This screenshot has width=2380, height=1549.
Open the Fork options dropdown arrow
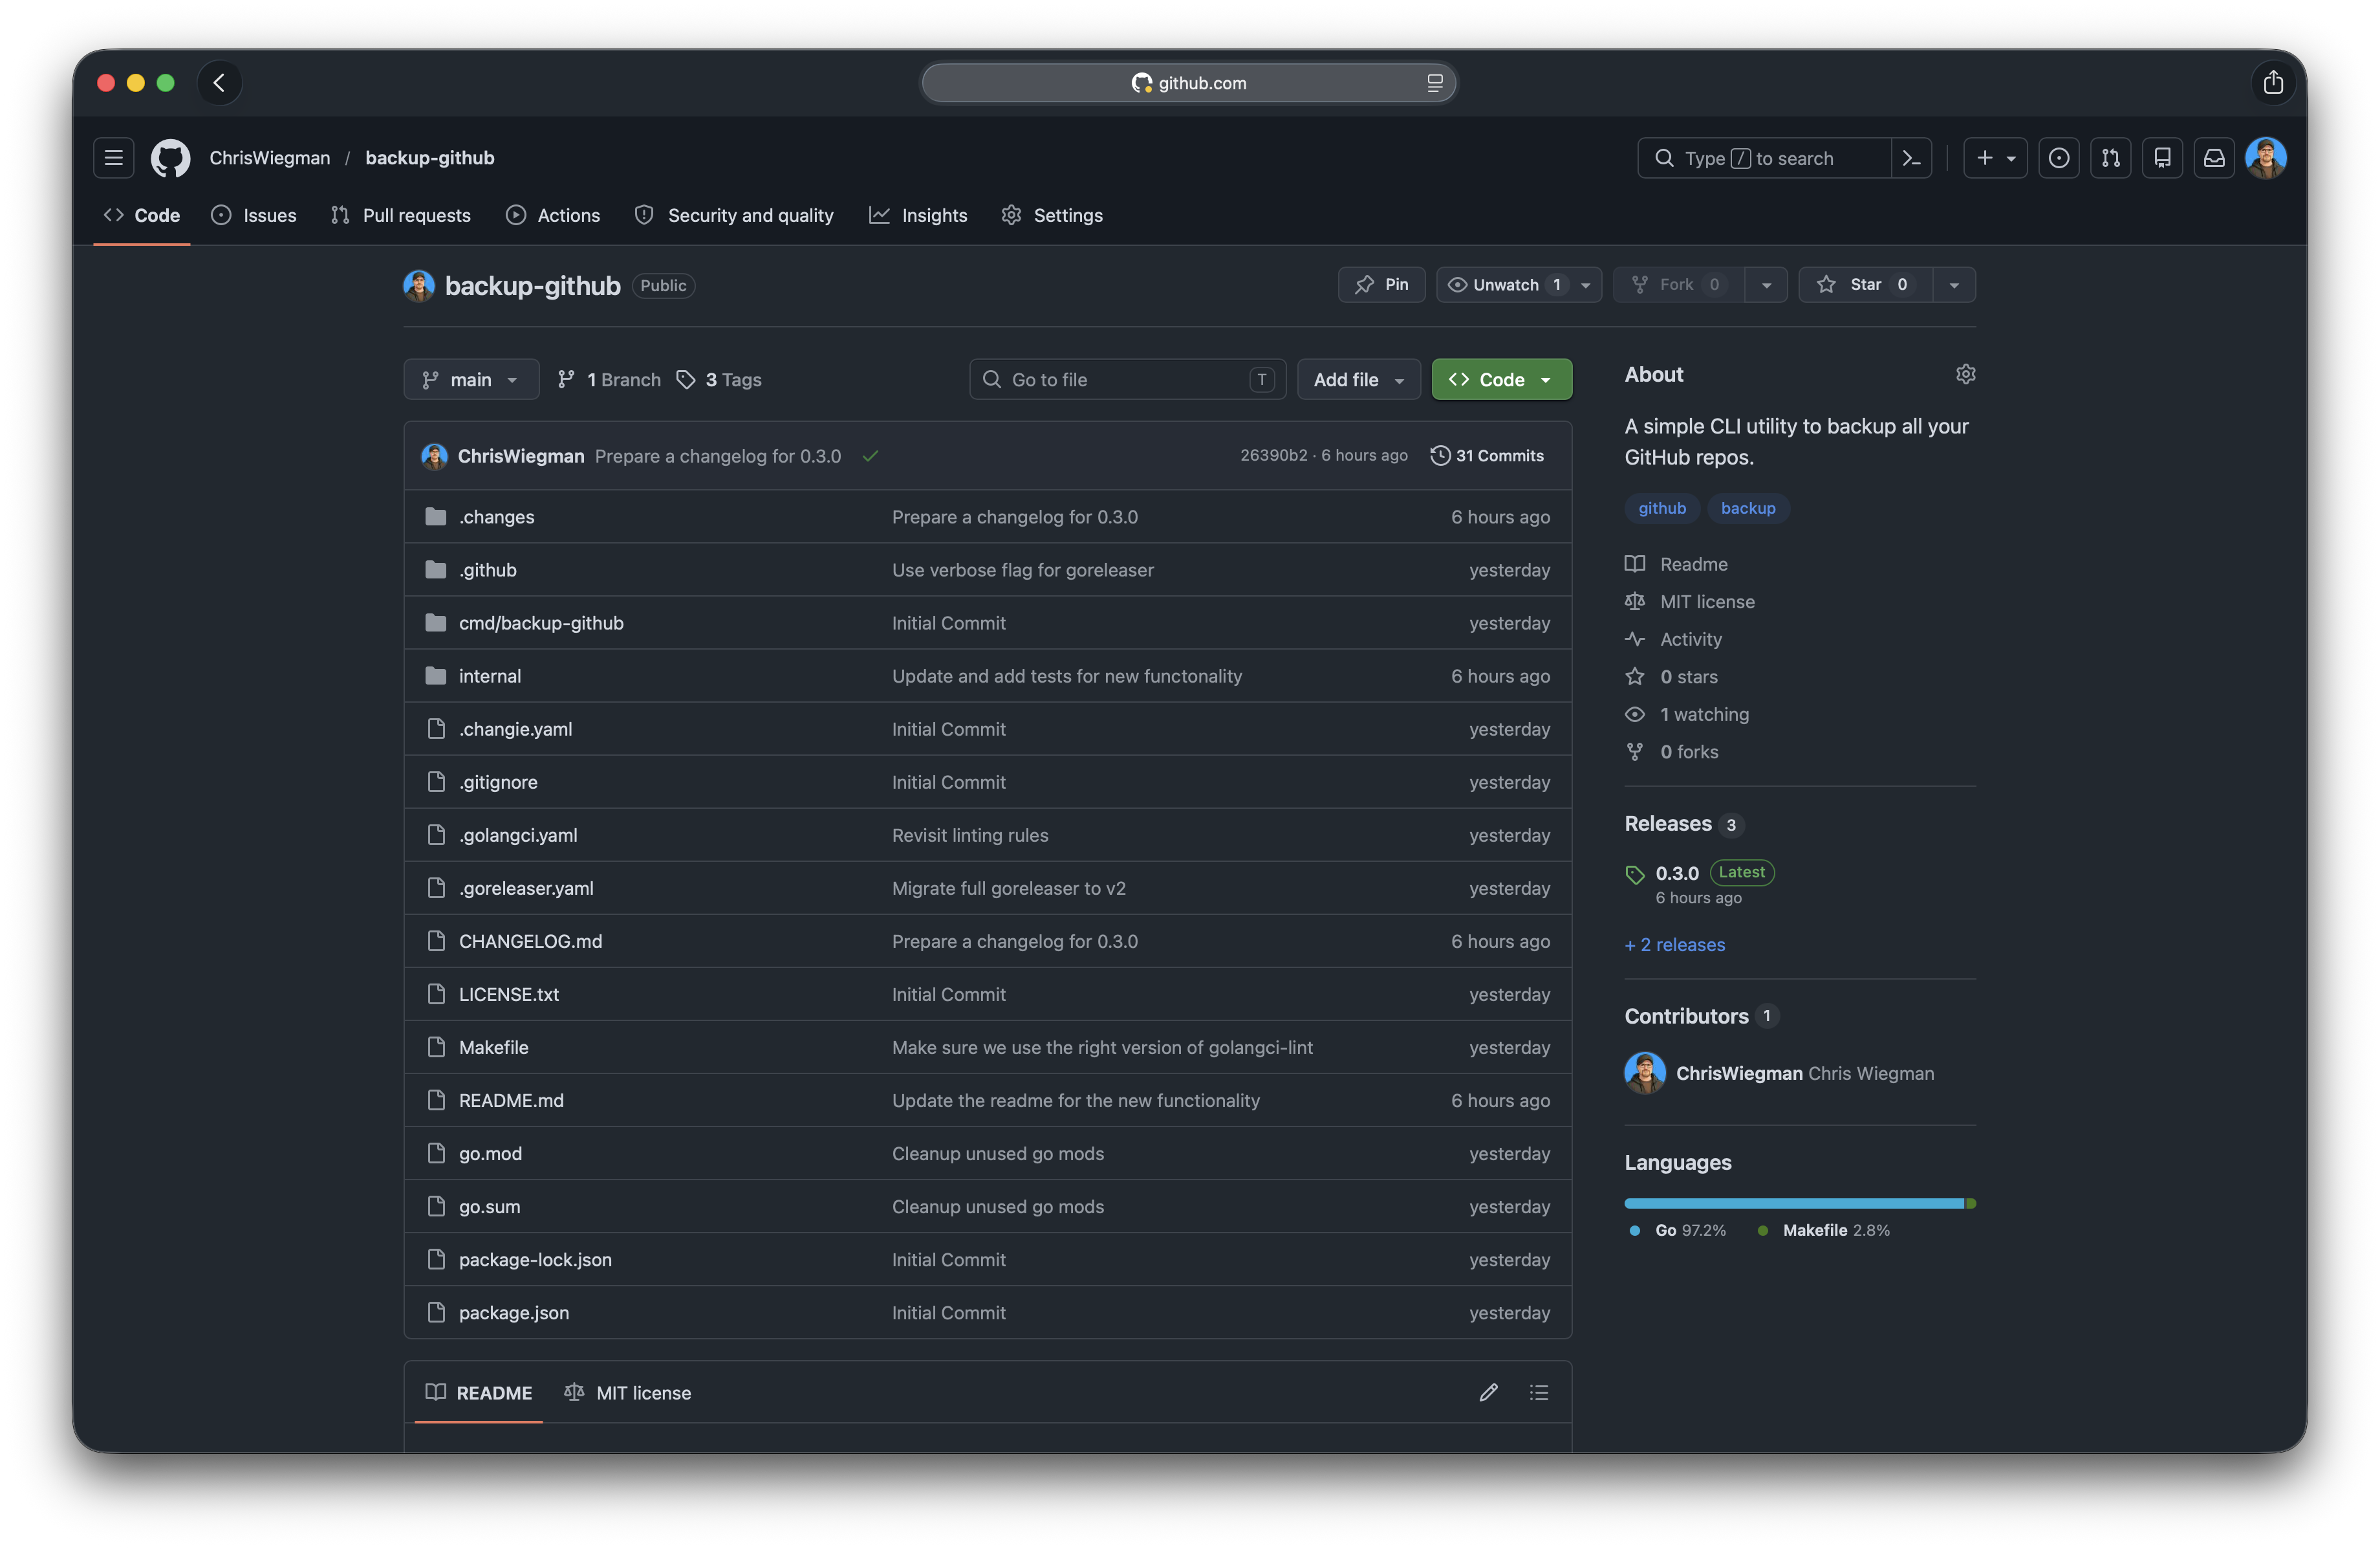[1766, 284]
